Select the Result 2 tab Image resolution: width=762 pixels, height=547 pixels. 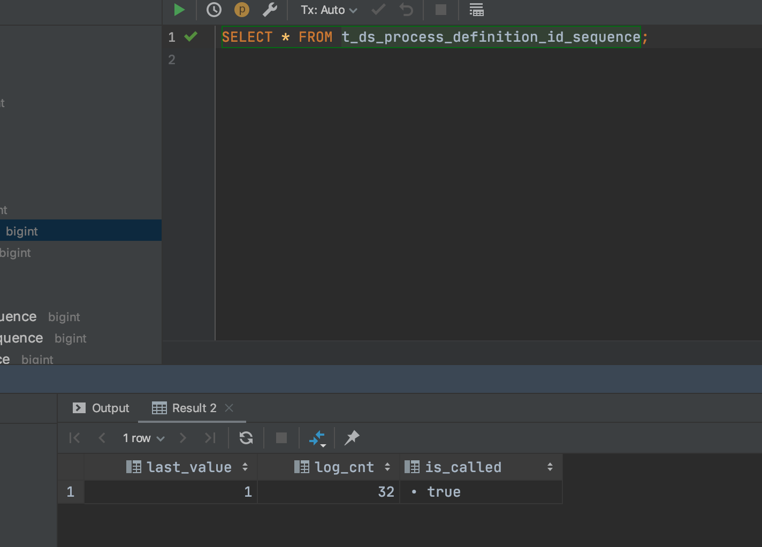pos(185,408)
